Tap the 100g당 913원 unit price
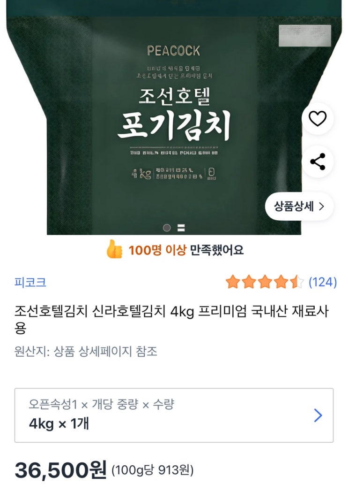348x492 pixels. point(153,470)
